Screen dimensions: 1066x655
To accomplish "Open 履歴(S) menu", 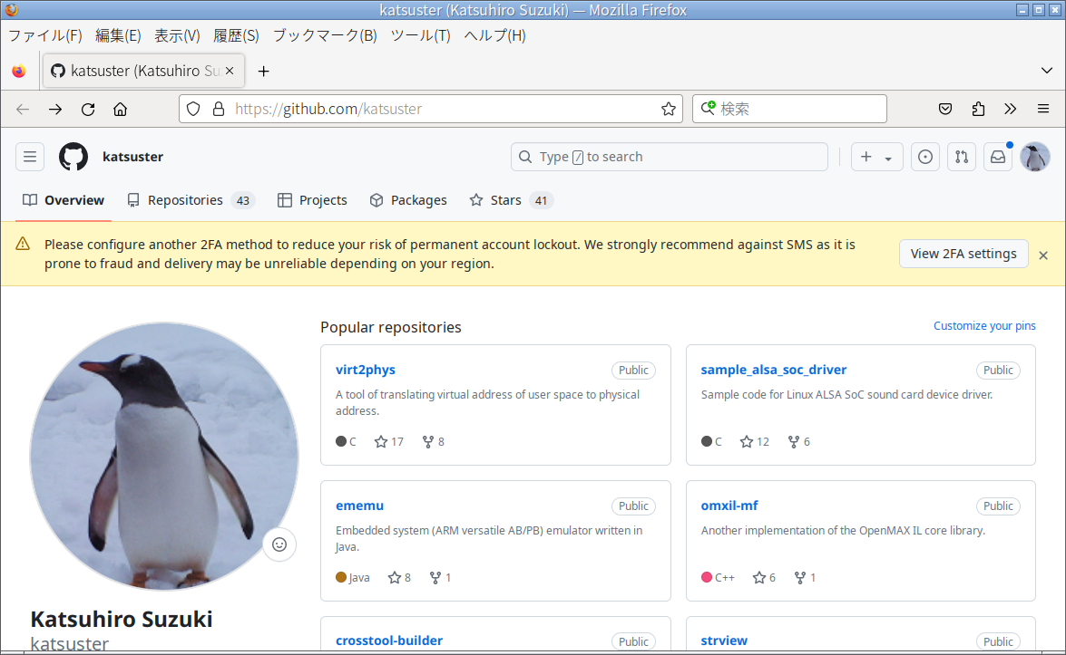I will point(236,35).
